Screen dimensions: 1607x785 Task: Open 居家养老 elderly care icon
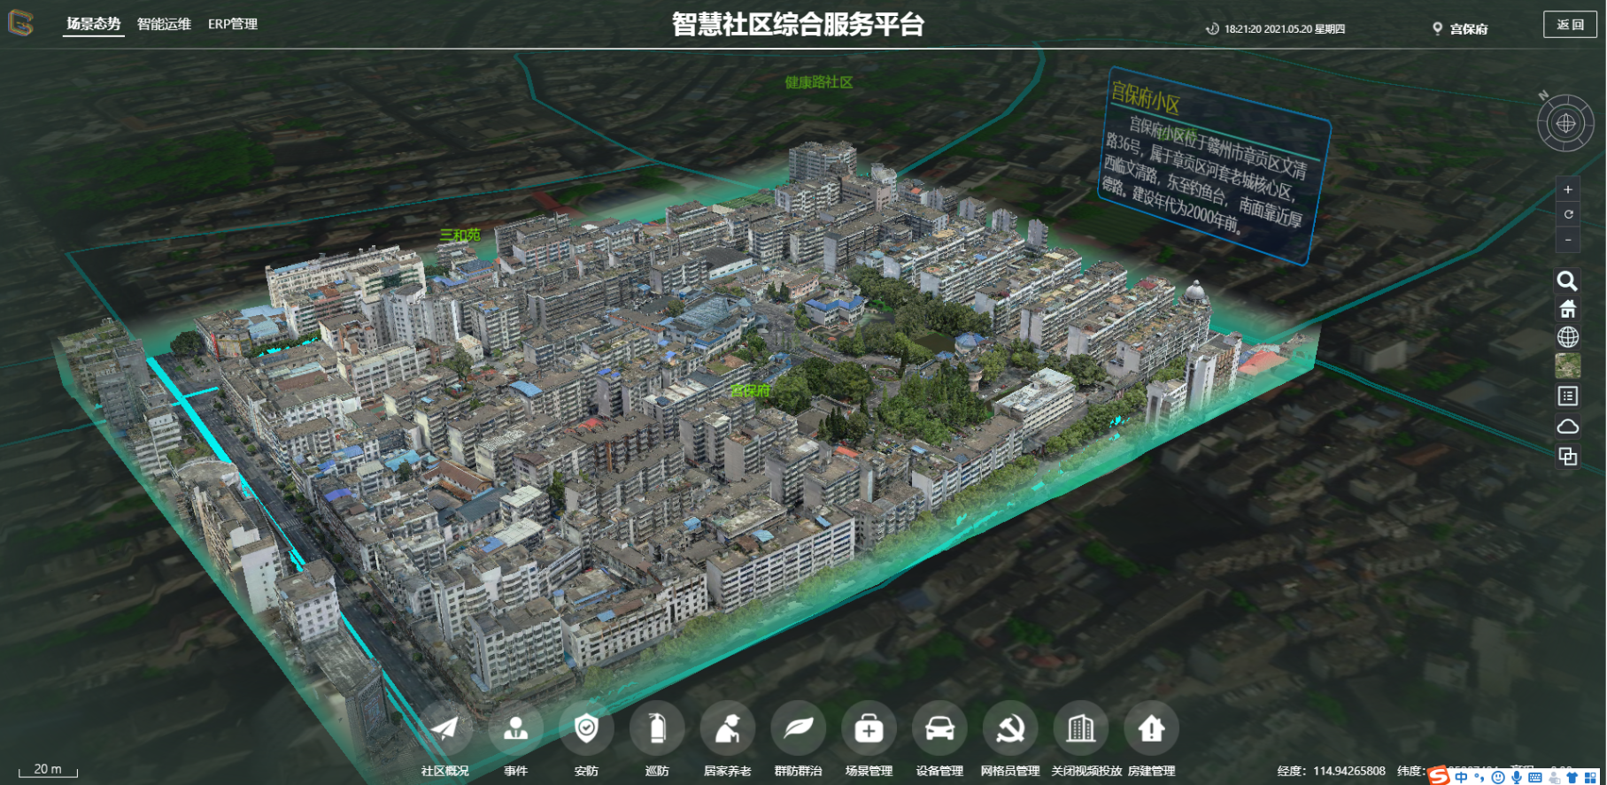coord(728,729)
